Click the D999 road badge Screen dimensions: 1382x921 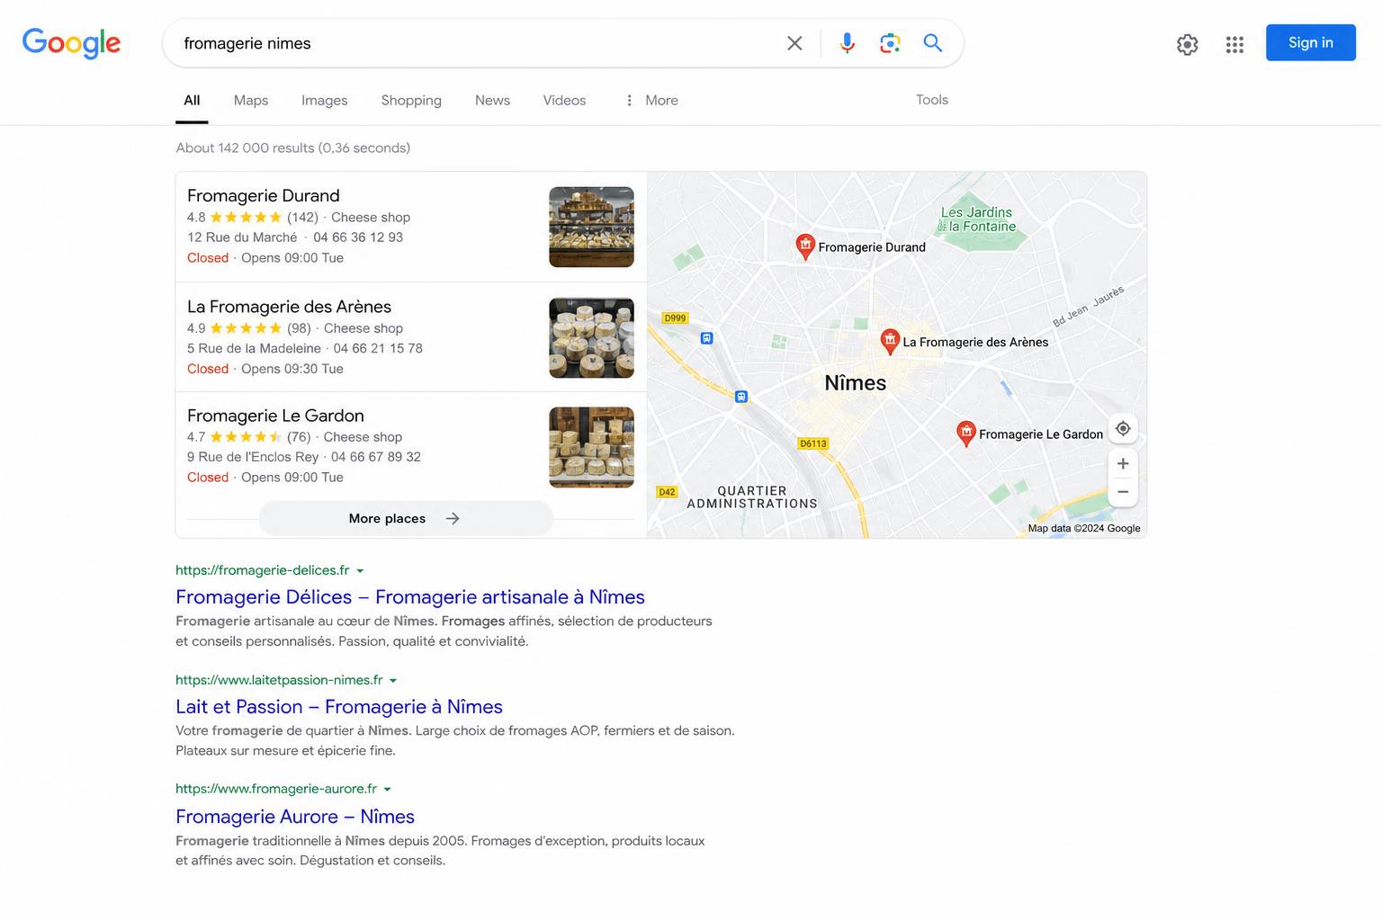point(675,317)
